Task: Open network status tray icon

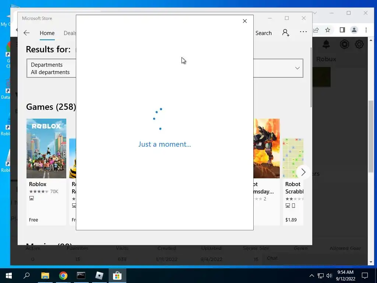Action: click(x=321, y=276)
